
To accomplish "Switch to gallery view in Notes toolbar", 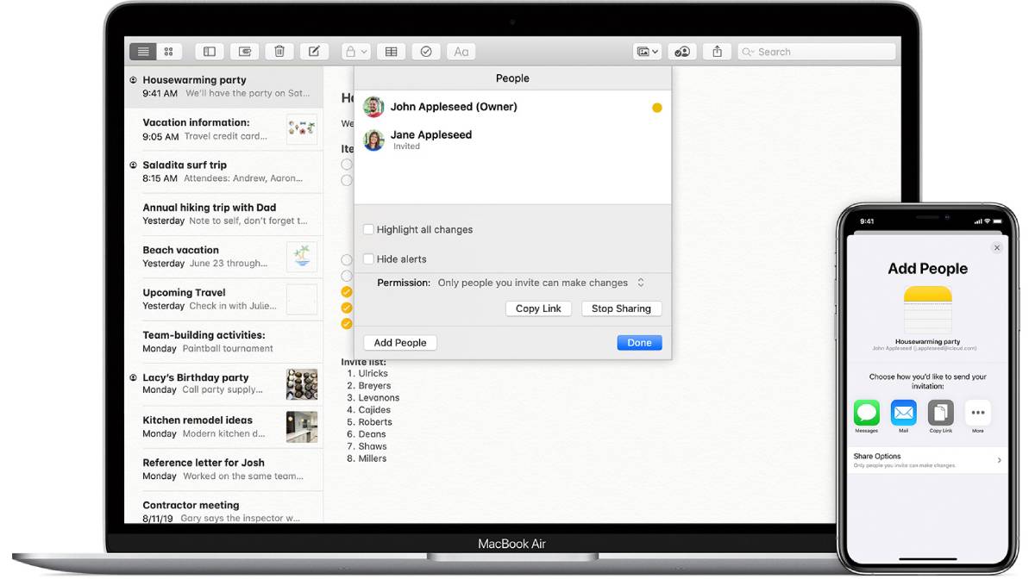I will (x=169, y=52).
